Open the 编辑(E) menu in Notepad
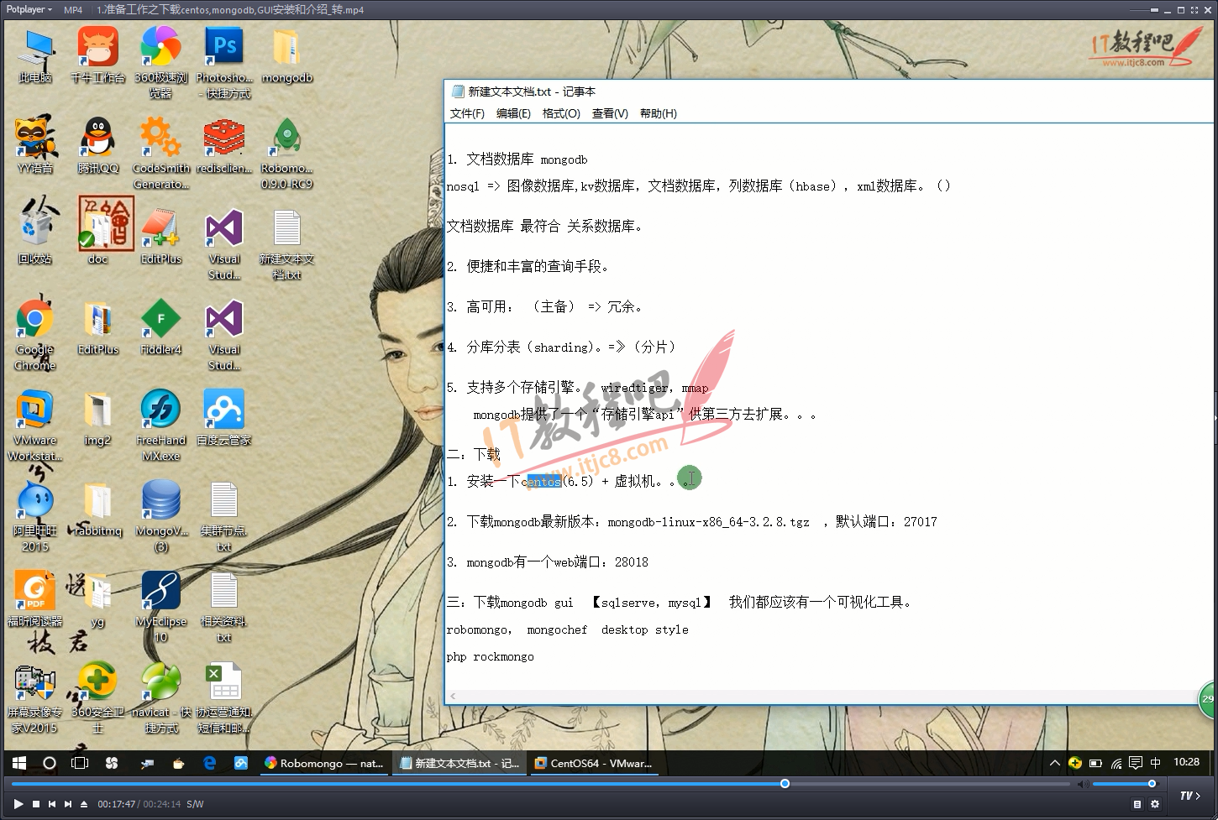Viewport: 1218px width, 820px height. (513, 113)
